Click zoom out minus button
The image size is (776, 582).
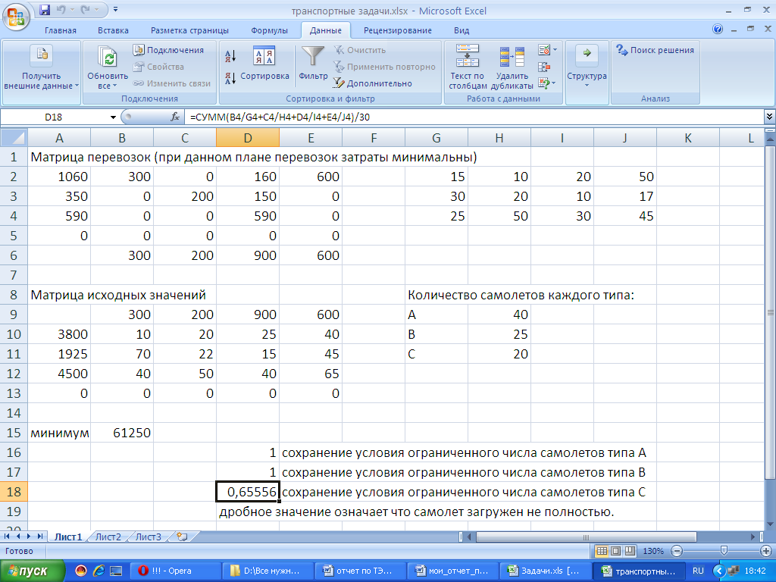coord(677,551)
